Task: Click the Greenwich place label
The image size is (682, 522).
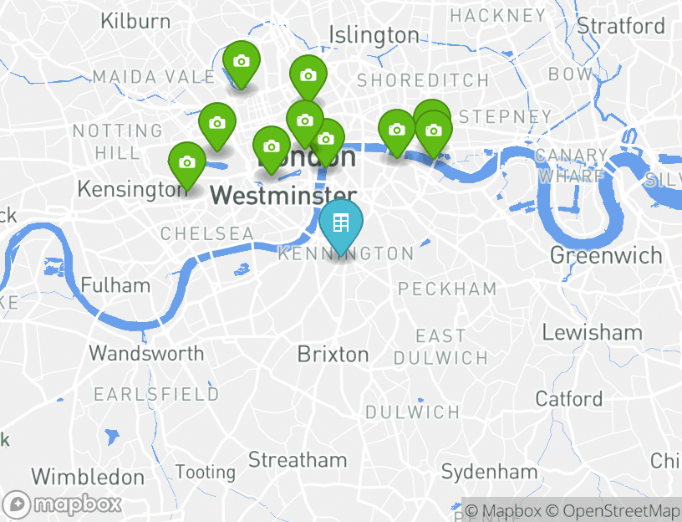Action: click(606, 255)
